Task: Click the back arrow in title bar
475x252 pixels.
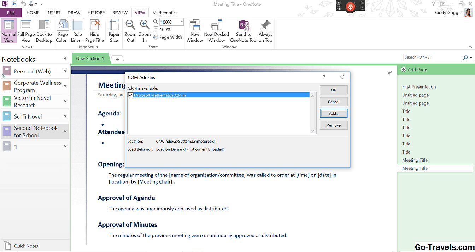Action: tap(14, 4)
